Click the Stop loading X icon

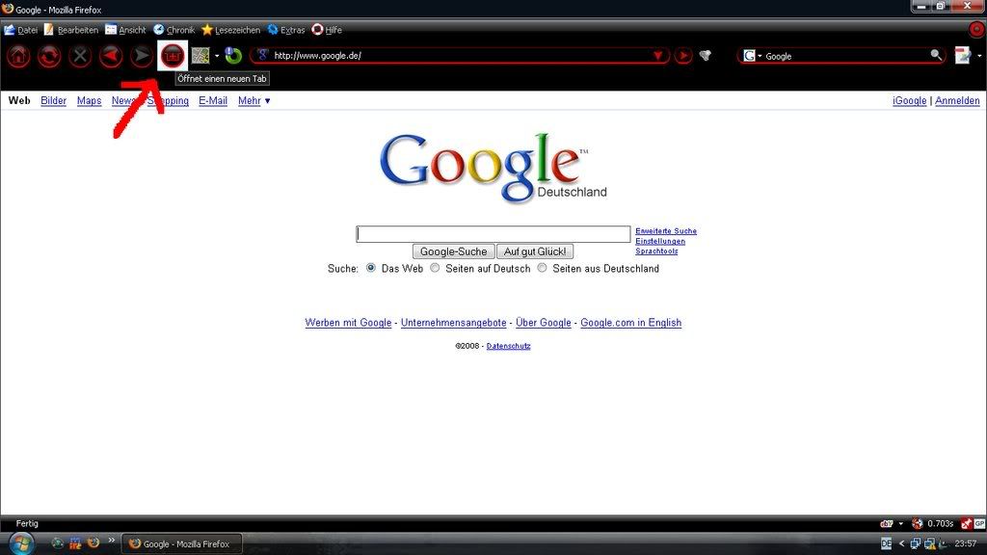point(80,56)
